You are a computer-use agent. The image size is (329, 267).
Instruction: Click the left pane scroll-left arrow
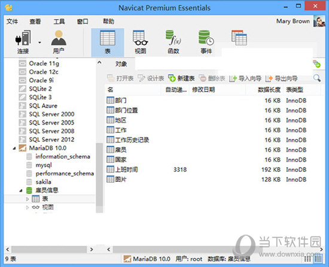coord(8,250)
